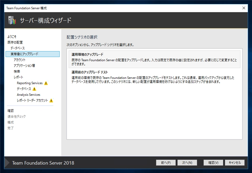Select Reporting Services in the sidebar
This screenshot has height=173, width=252.
click(x=30, y=83)
